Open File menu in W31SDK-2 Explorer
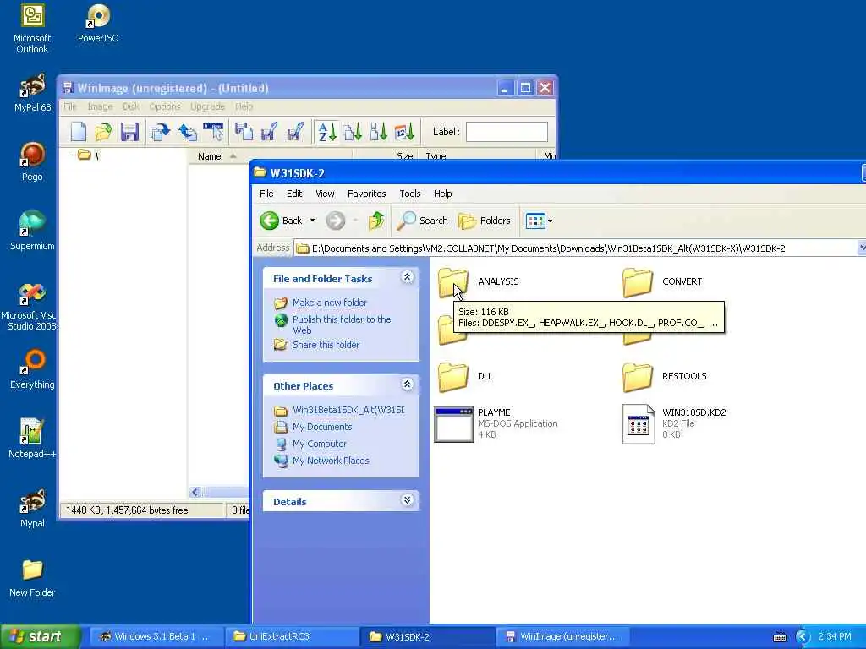Image resolution: width=866 pixels, height=649 pixels. 266,194
